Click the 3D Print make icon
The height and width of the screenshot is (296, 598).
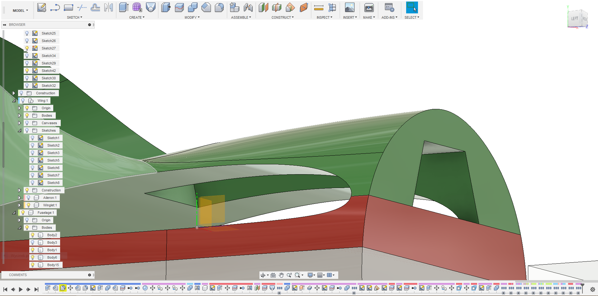coord(369,7)
